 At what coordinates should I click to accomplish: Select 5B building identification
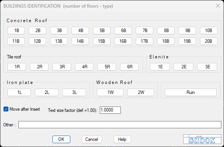[102, 31]
